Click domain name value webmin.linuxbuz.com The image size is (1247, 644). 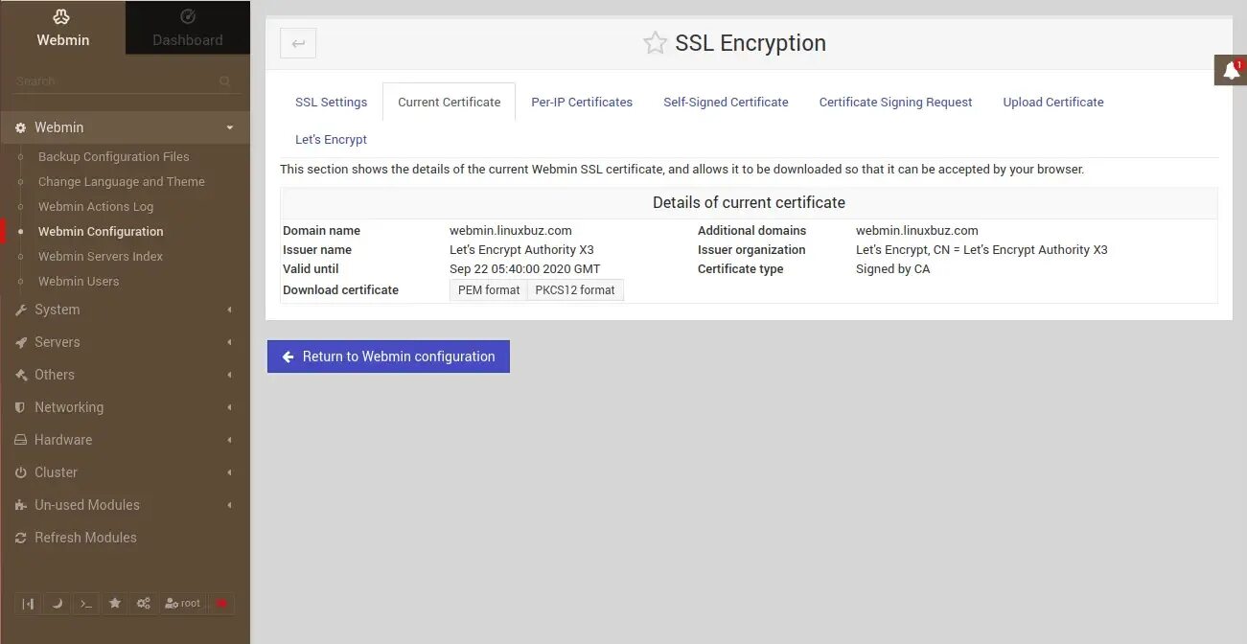tap(511, 231)
